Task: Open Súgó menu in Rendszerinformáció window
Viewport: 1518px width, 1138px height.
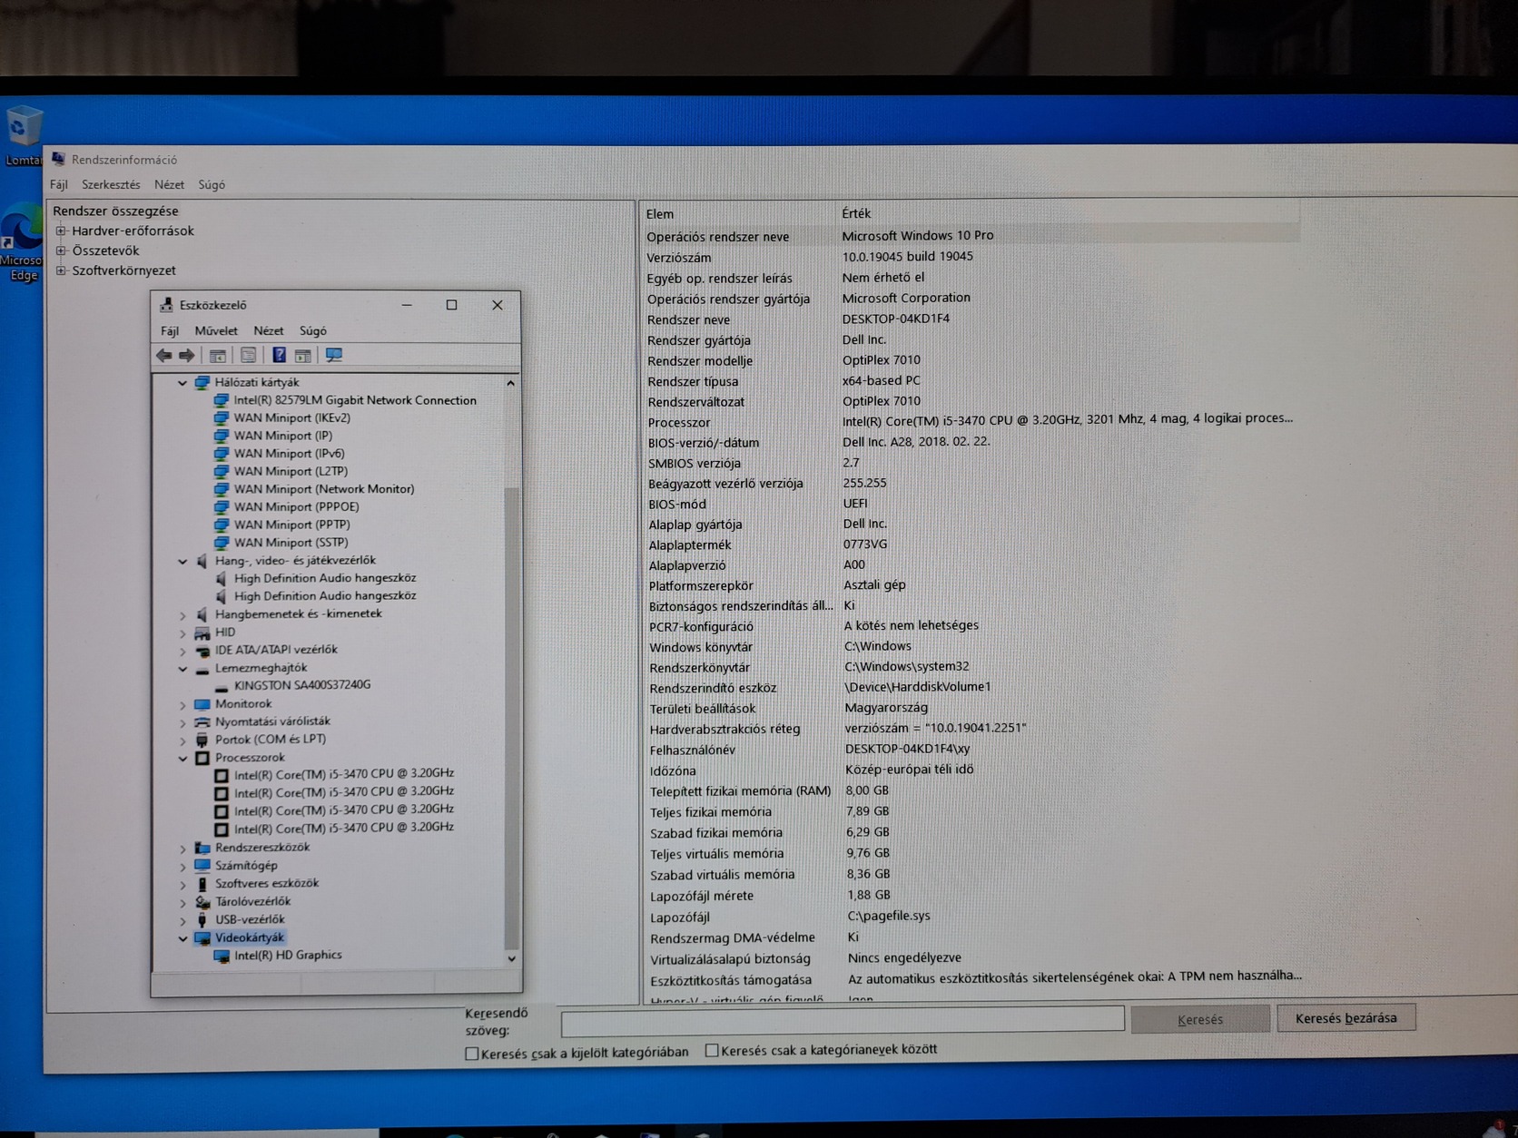Action: (212, 185)
